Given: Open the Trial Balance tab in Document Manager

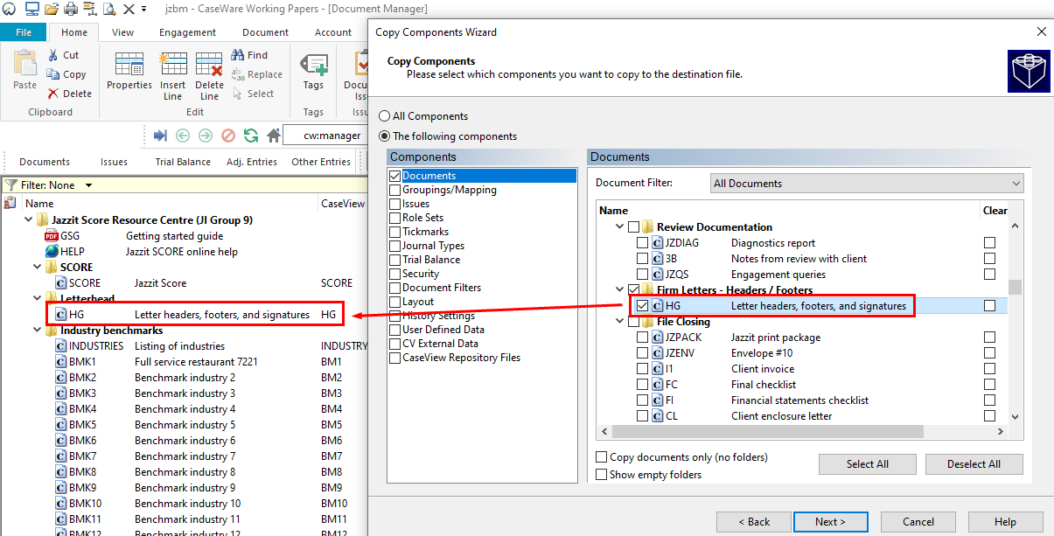Looking at the screenshot, I should [x=183, y=162].
